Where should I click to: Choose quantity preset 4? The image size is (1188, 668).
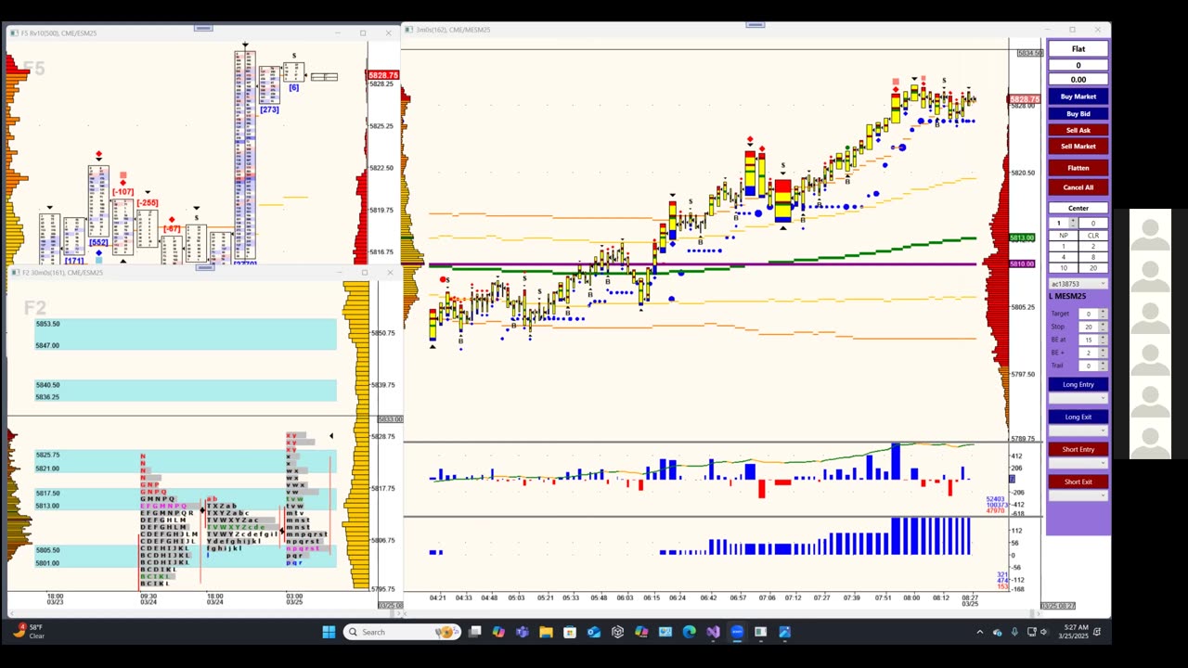click(1064, 257)
